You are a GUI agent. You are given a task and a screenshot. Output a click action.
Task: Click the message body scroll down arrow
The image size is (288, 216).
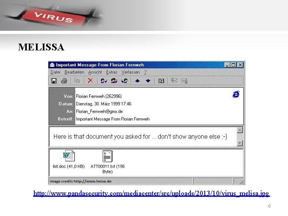point(240,143)
